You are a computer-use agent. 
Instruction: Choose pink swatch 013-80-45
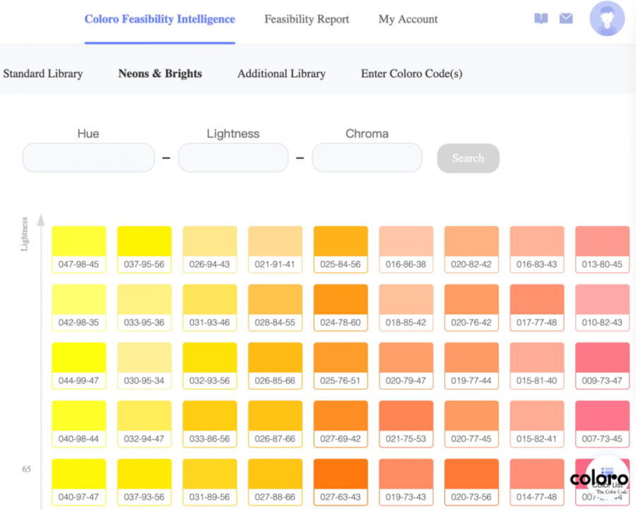602,249
